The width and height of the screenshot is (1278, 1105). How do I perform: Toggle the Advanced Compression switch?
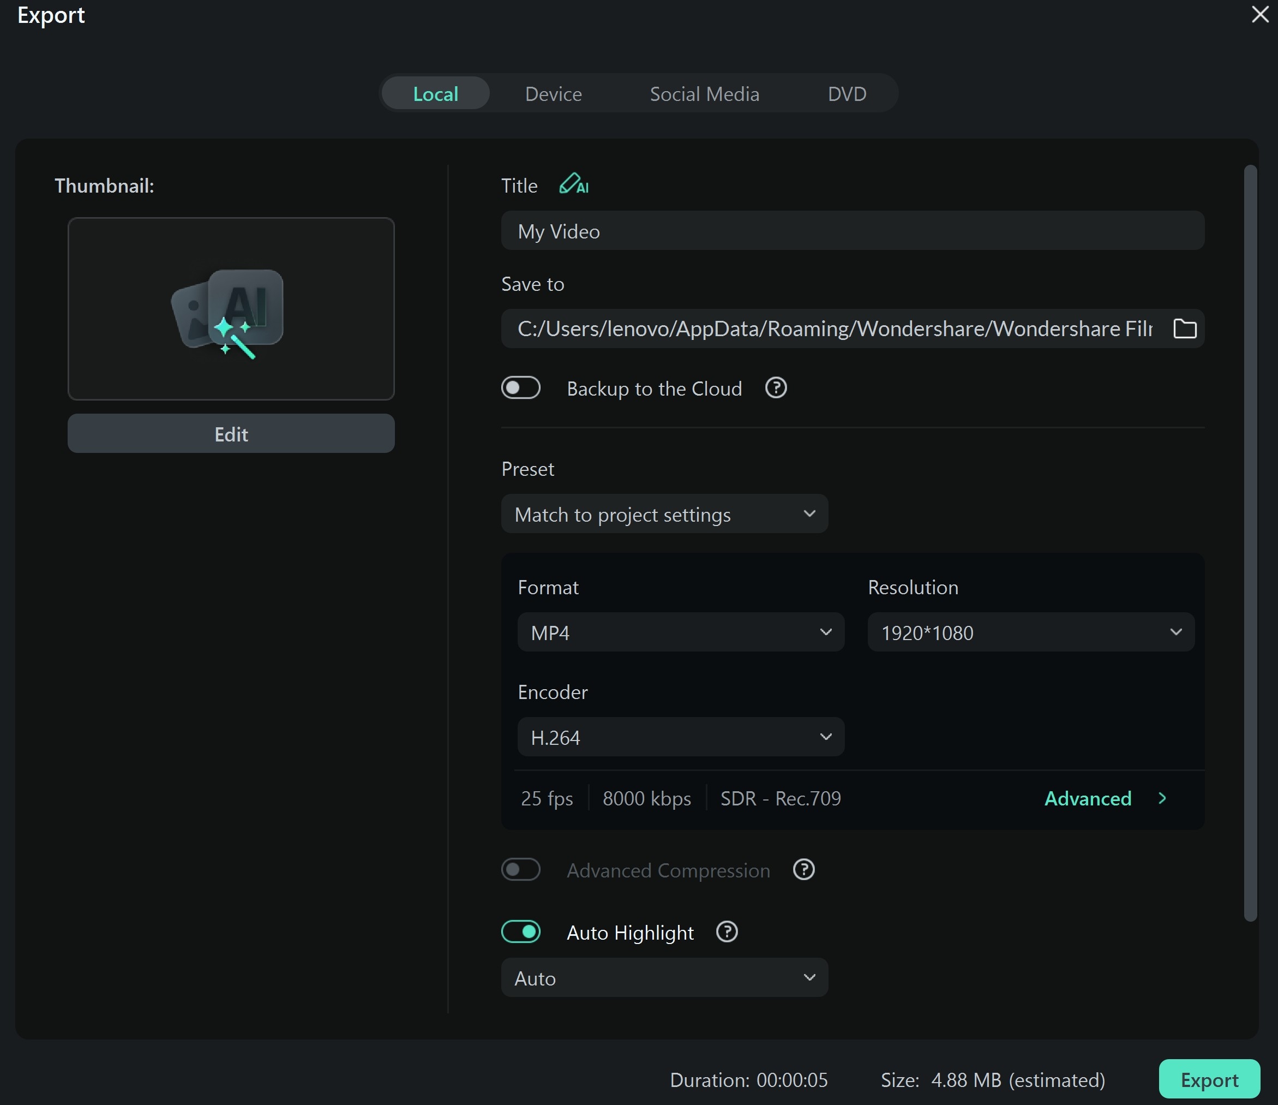tap(520, 870)
